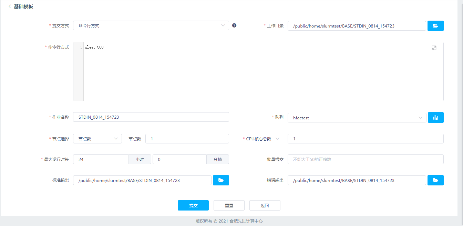The height and width of the screenshot is (226, 463).
Task: Click the 提交 submit button
Action: pyautogui.click(x=193, y=205)
